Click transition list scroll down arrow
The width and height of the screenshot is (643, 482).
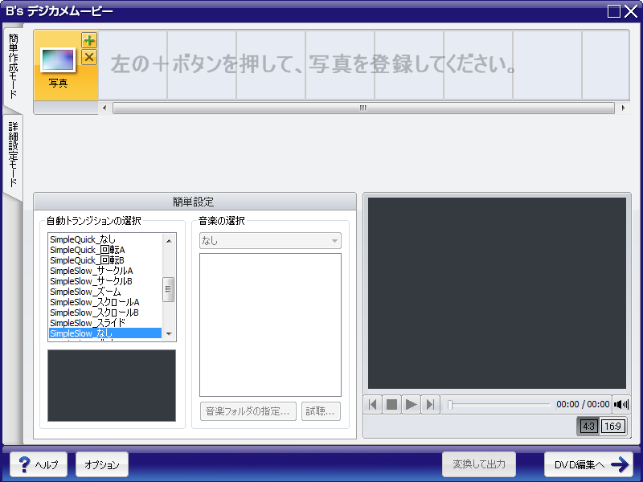click(x=169, y=334)
